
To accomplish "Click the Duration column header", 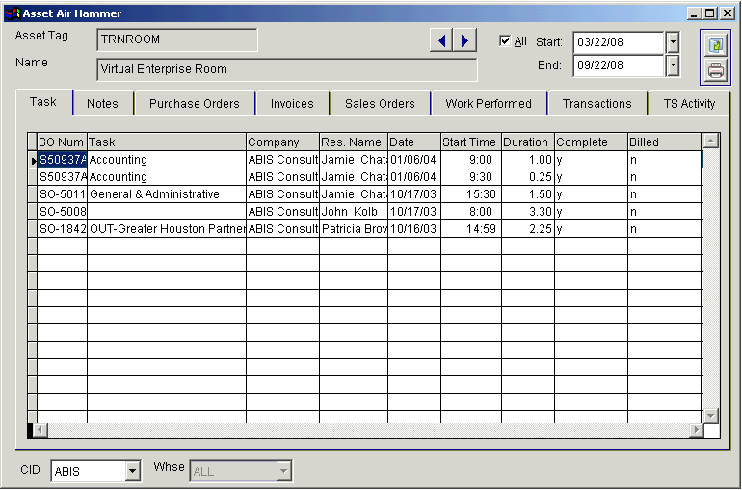I will pos(527,142).
